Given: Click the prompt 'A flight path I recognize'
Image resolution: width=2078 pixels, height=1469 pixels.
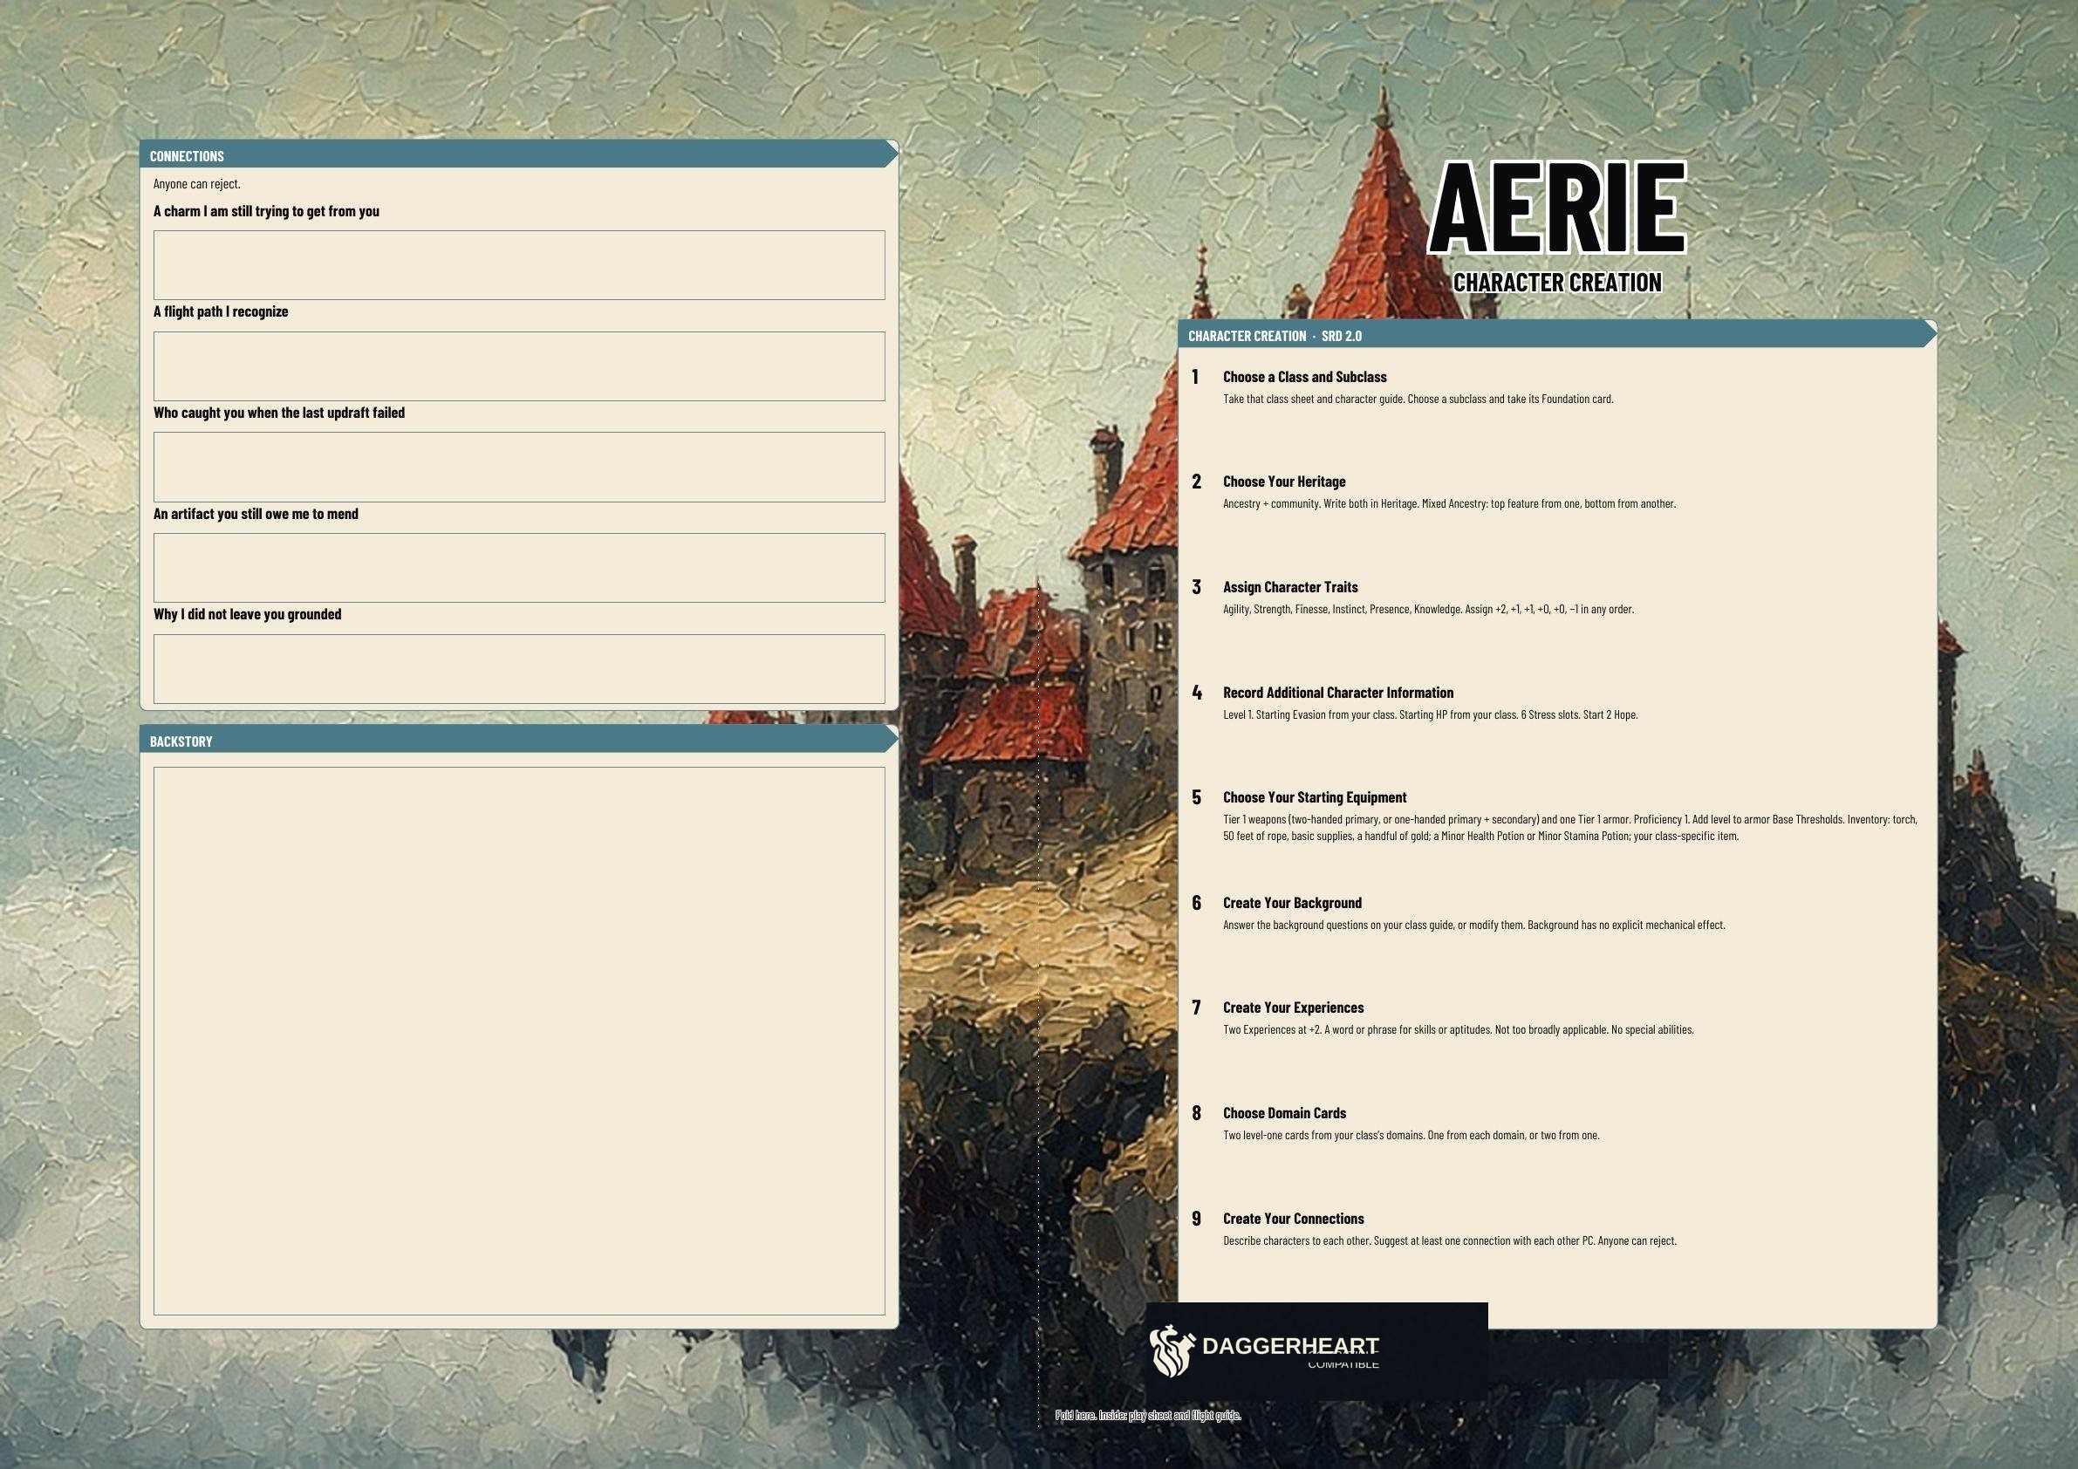Looking at the screenshot, I should point(221,311).
